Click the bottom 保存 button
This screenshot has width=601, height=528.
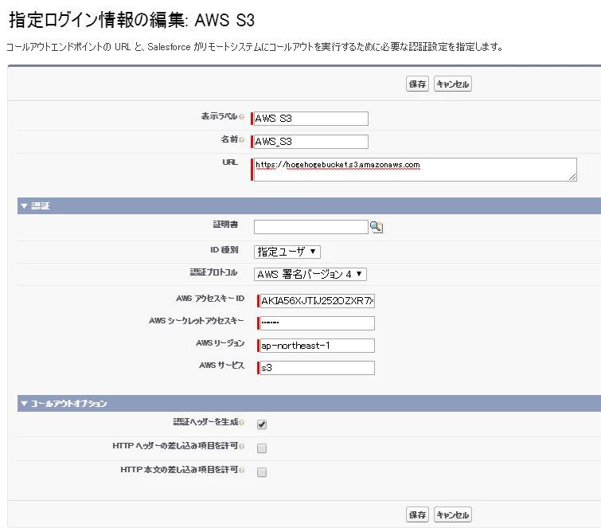pos(417,514)
